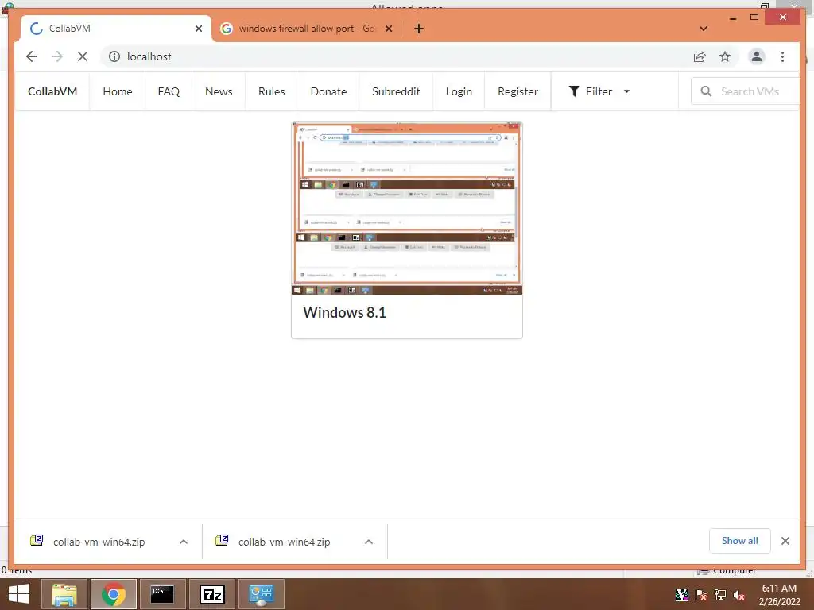
Task: Close the downloads bar
Action: click(x=785, y=541)
